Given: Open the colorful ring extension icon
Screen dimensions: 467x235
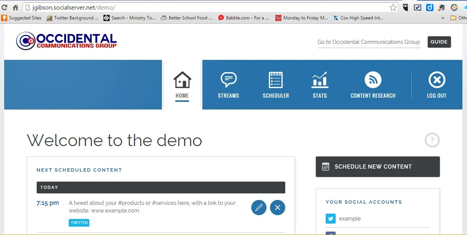Looking at the screenshot, I should point(454,7).
